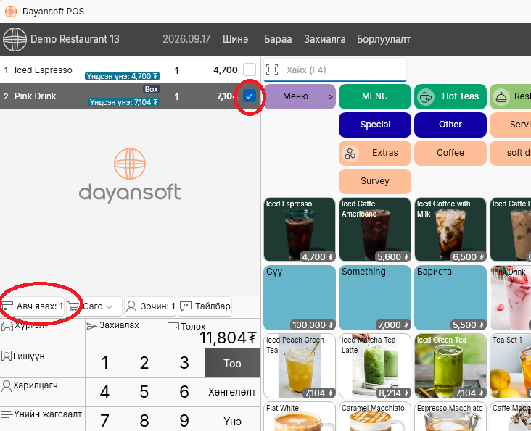Click the Extras cubes icon
The width and height of the screenshot is (531, 431).
(x=350, y=153)
